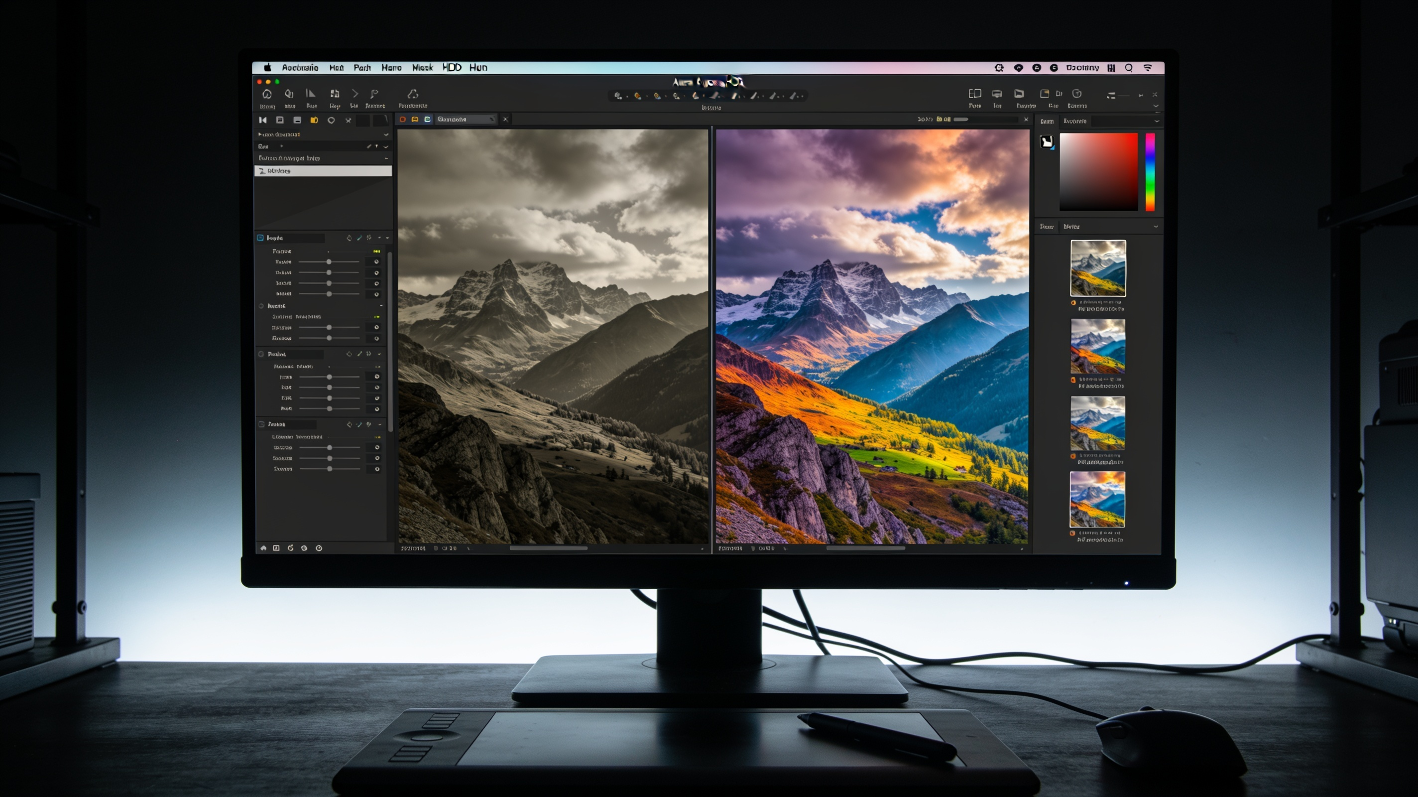This screenshot has height=797, width=1418.
Task: Click the spiral icon starting the main toolbar
Action: [x=267, y=94]
